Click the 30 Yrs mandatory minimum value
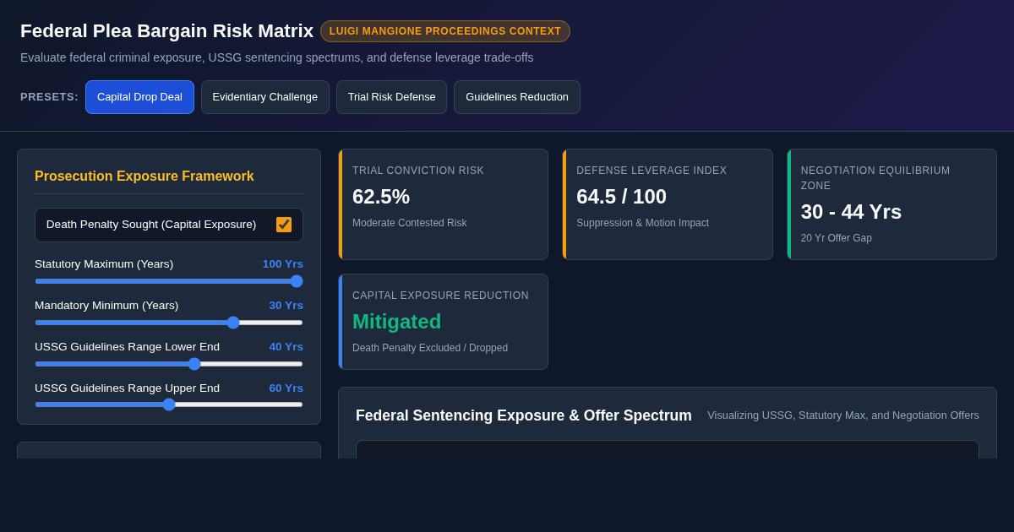Screen dimensions: 1014x532 (286, 306)
